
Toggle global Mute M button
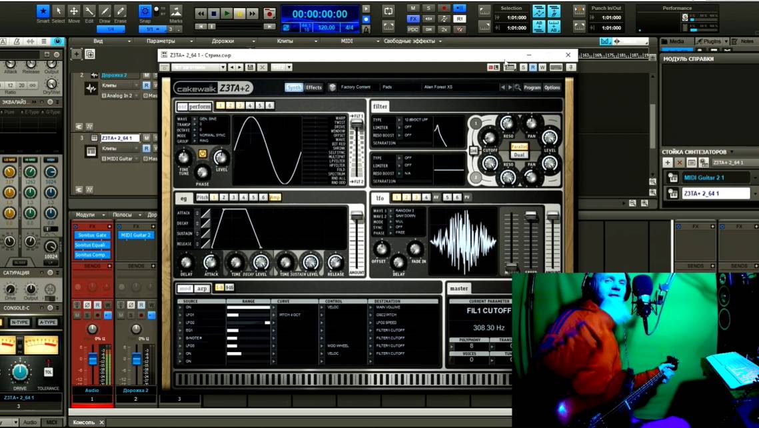413,8
